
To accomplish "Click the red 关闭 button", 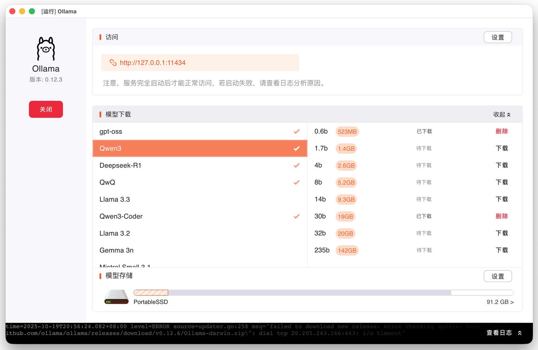I will coord(46,109).
